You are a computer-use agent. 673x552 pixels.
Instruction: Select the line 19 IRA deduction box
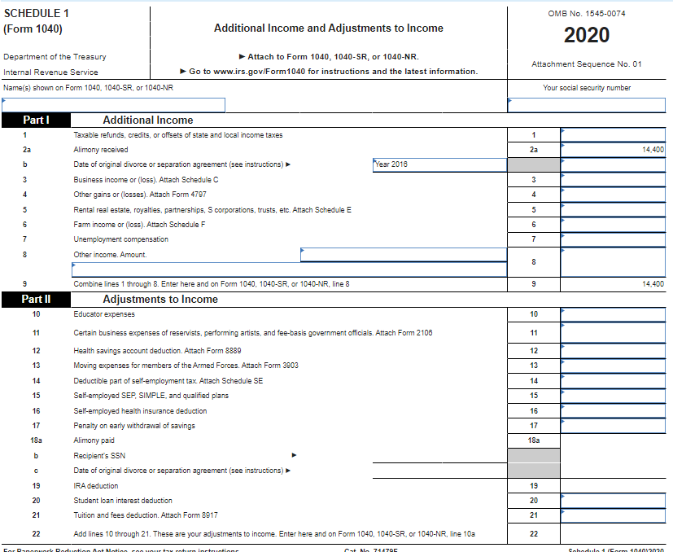point(614,485)
